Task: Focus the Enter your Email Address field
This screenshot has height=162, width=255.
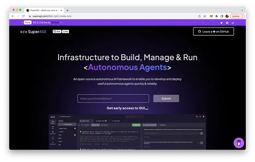Action: click(x=113, y=99)
